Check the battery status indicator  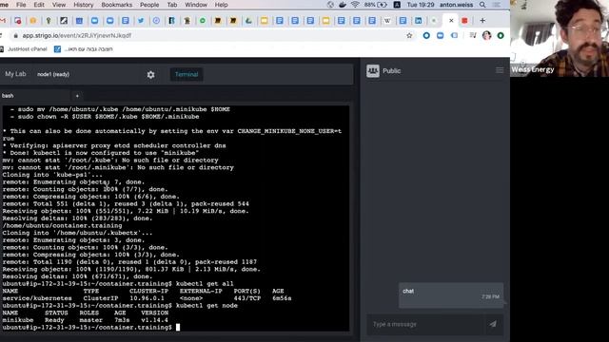(376, 5)
